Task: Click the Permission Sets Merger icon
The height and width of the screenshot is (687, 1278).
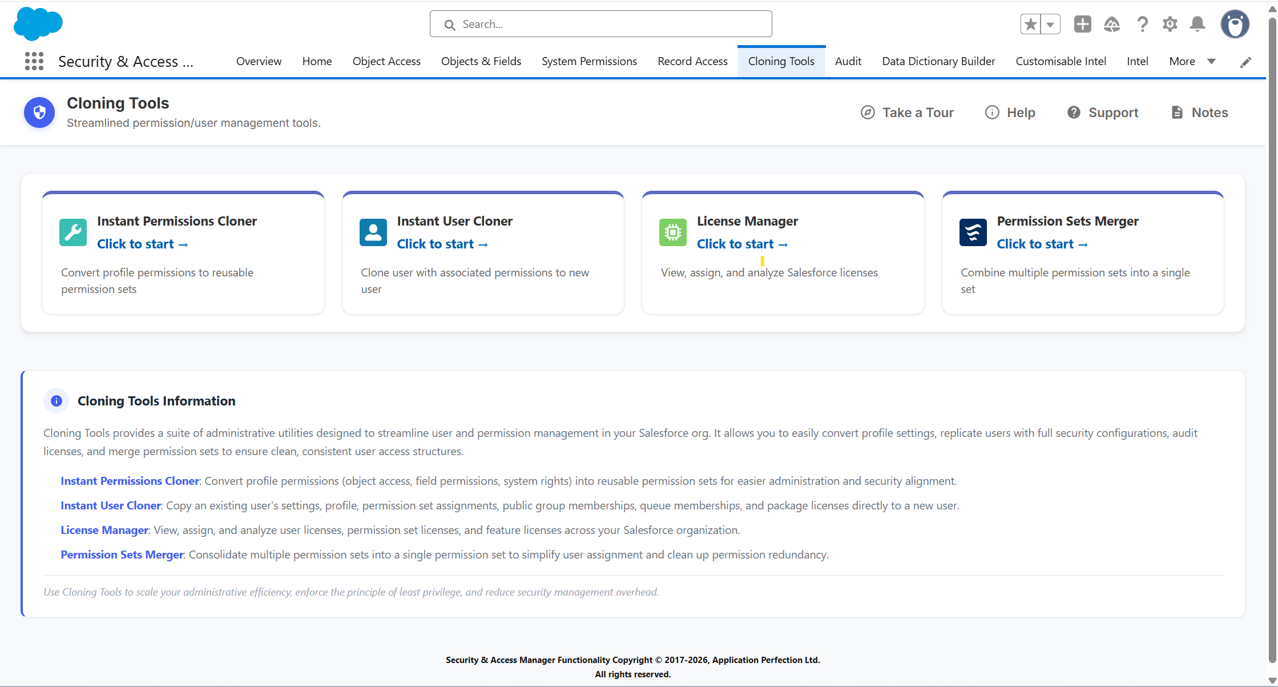Action: (973, 232)
